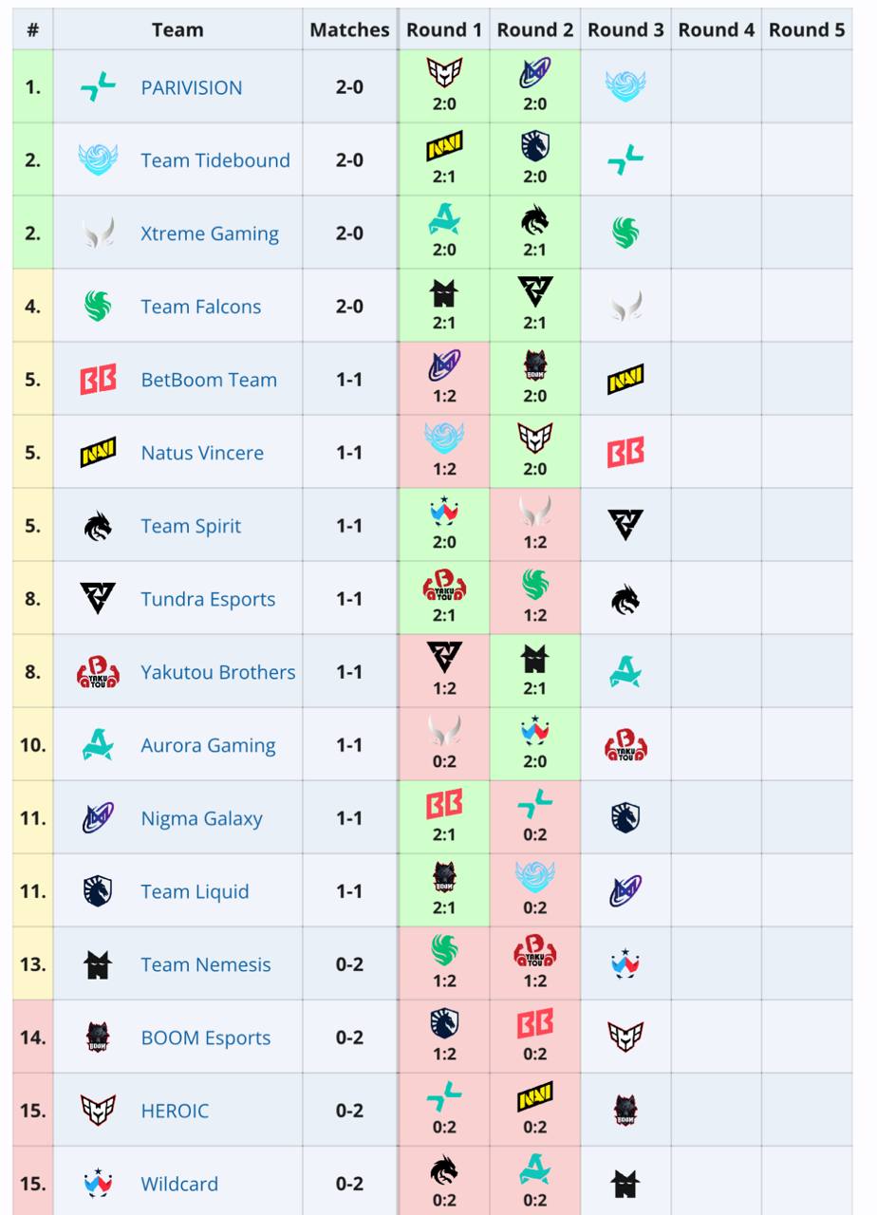This screenshot has width=877, height=1215.
Task: Open the Team Nemesis name link
Action: (x=205, y=964)
